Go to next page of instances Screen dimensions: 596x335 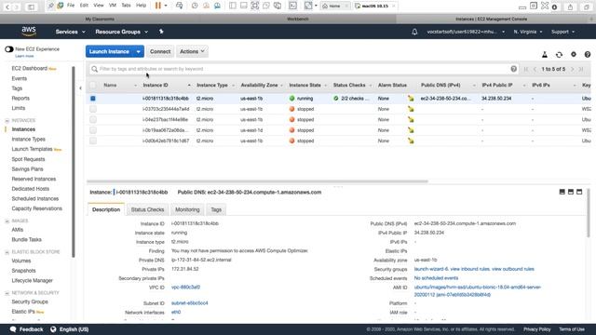tap(572, 69)
